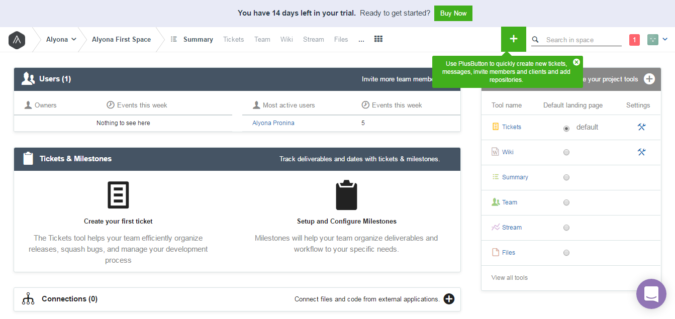The width and height of the screenshot is (675, 319).
Task: Open the apps grid icon
Action: [378, 39]
